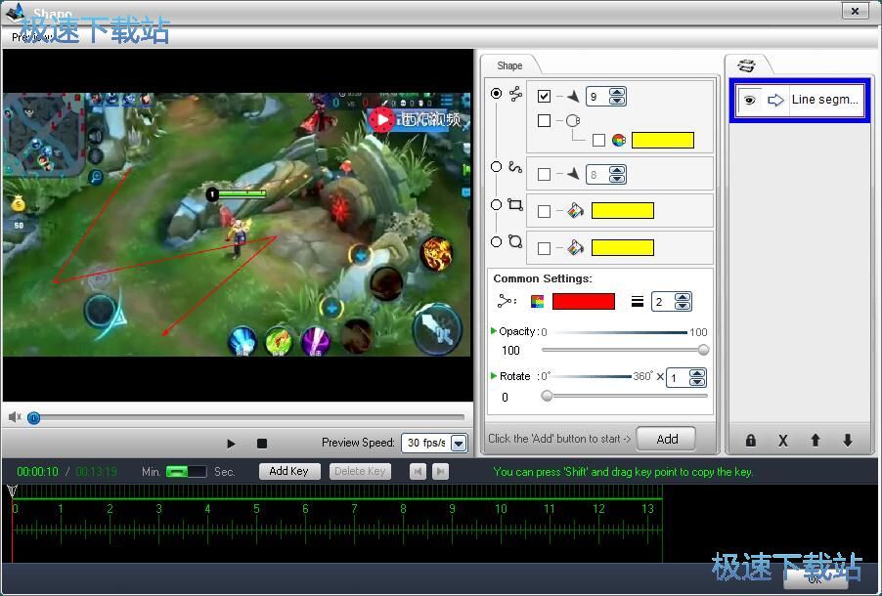Enable the line segment circle-end checkbox
882x596 pixels.
544,120
